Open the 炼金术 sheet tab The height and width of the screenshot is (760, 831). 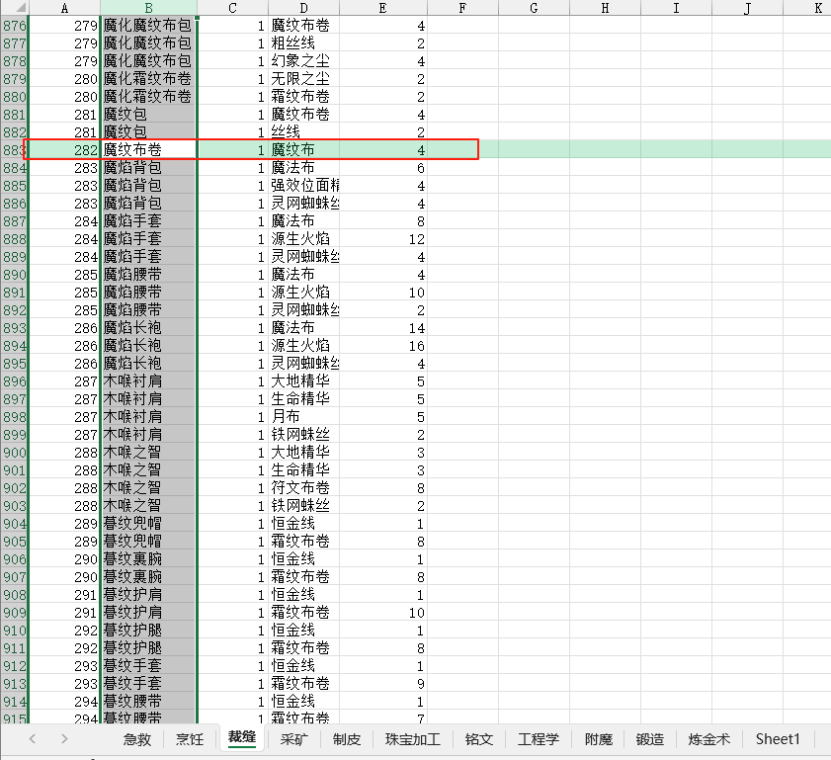pyautogui.click(x=709, y=739)
